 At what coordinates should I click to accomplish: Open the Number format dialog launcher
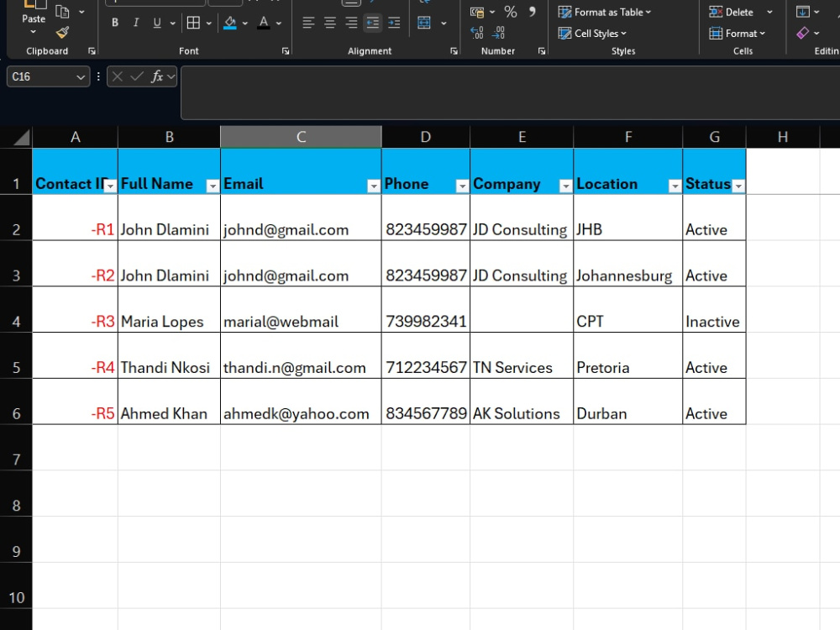[542, 51]
